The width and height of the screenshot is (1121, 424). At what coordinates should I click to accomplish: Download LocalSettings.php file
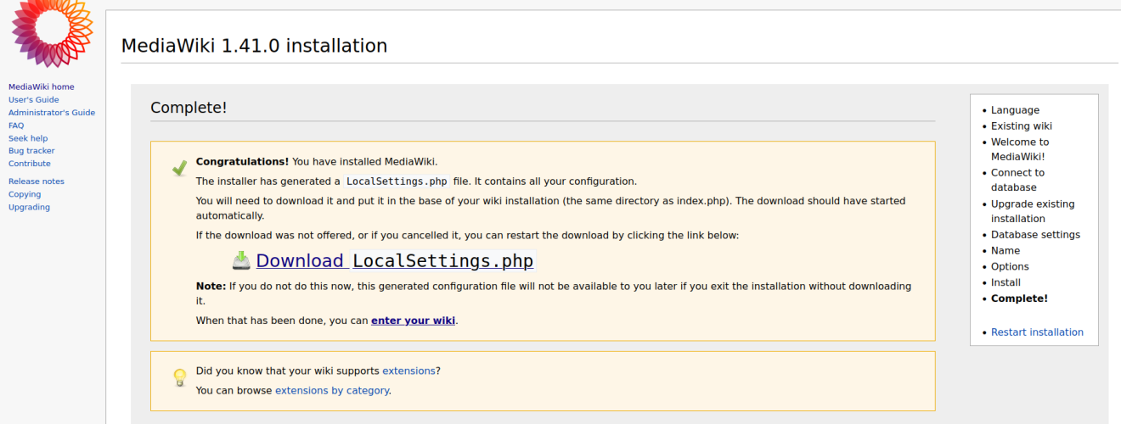point(395,260)
